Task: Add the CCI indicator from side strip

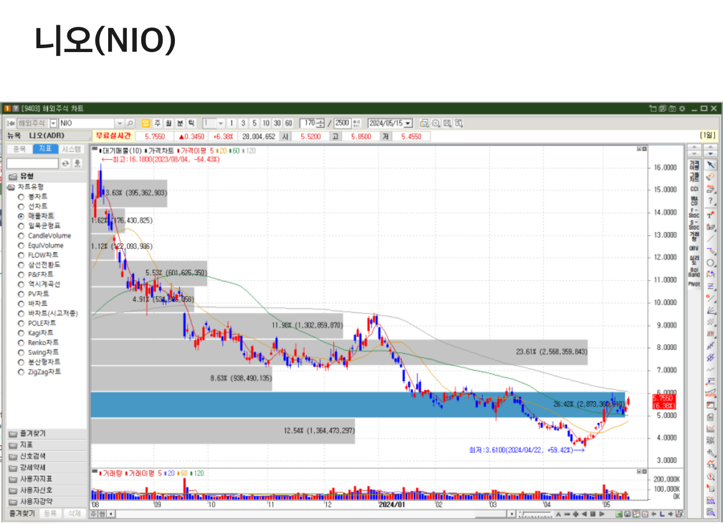Action: pyautogui.click(x=694, y=189)
